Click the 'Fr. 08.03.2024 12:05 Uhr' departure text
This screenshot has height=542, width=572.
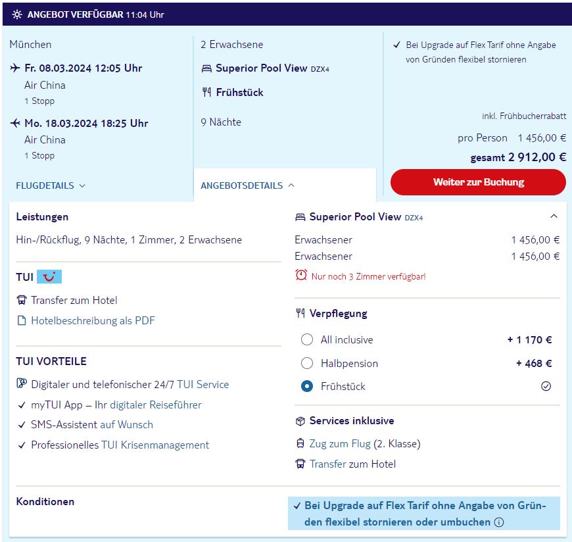click(83, 68)
